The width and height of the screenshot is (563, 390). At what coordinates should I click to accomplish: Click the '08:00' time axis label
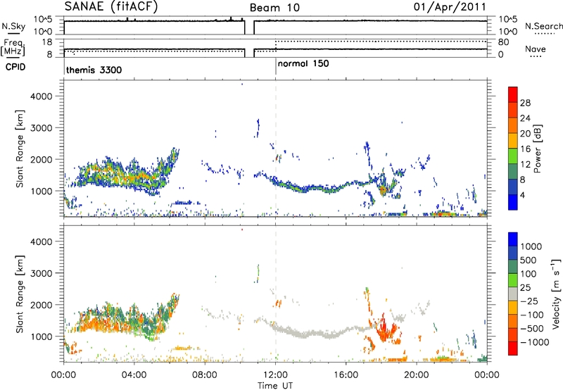click(x=205, y=375)
